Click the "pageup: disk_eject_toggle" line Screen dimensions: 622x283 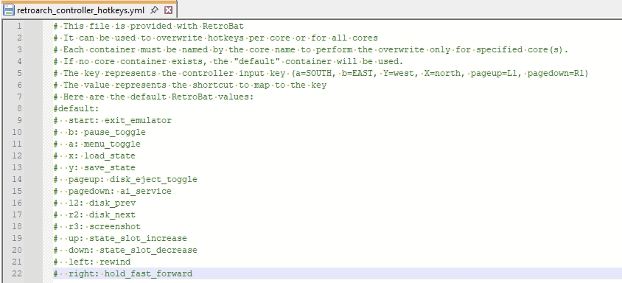point(125,179)
